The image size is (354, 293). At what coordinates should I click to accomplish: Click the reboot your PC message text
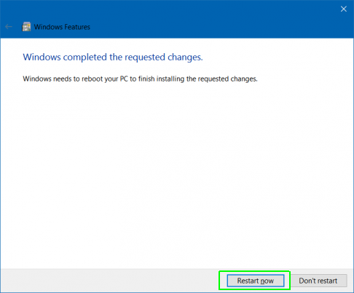[x=140, y=79]
